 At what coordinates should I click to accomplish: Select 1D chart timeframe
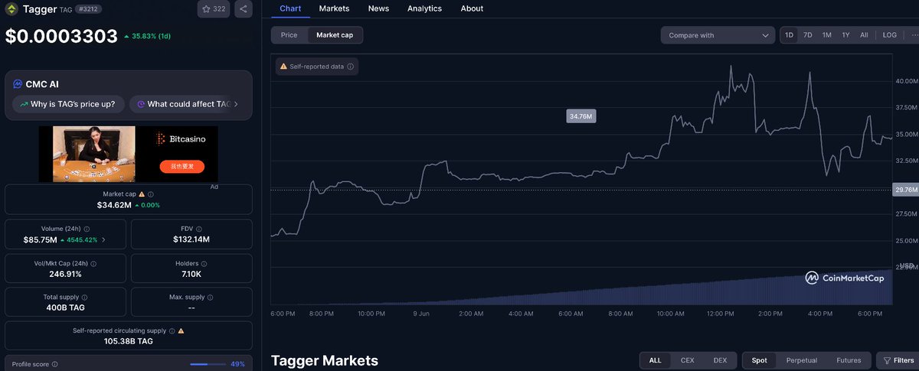789,35
